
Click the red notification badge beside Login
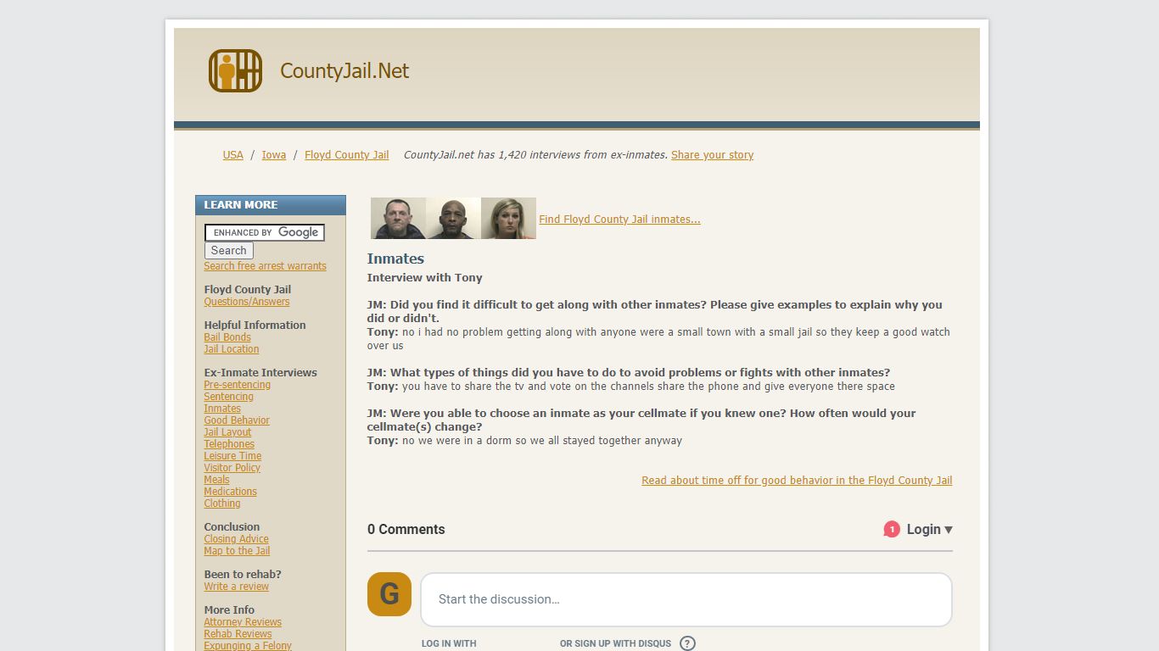tap(892, 529)
